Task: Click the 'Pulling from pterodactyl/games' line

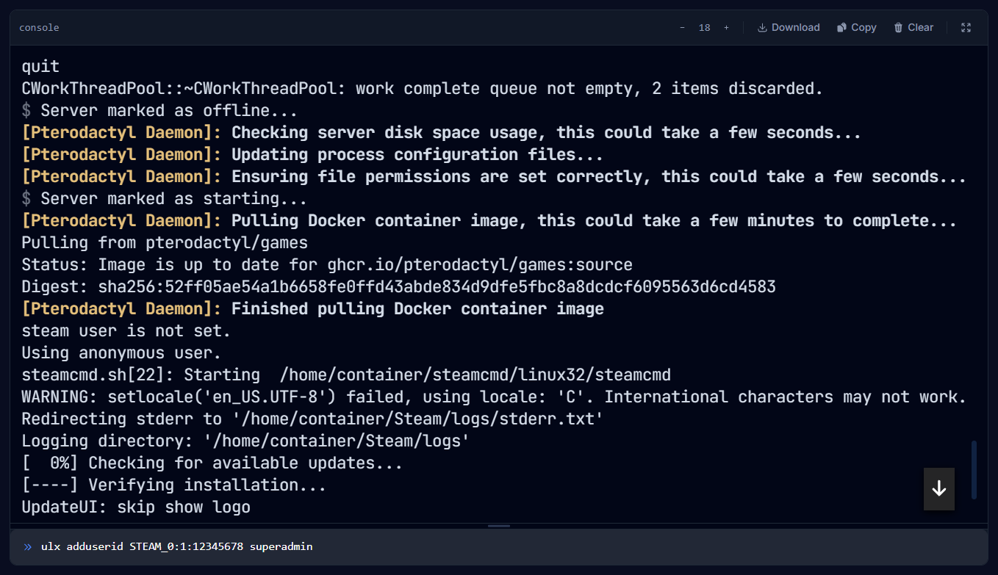Action: pyautogui.click(x=165, y=242)
